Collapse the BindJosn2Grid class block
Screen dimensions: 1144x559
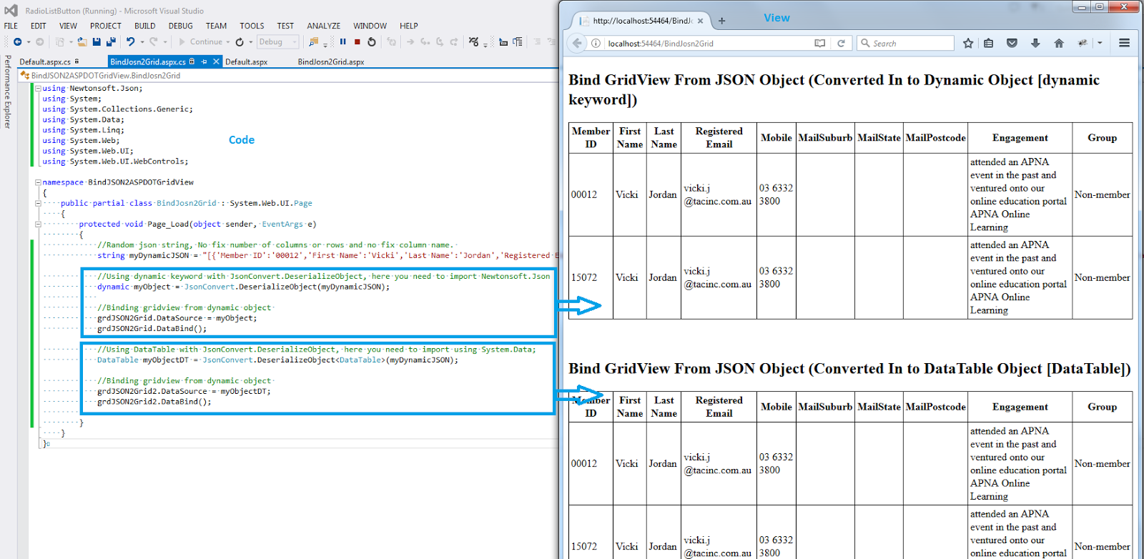38,203
